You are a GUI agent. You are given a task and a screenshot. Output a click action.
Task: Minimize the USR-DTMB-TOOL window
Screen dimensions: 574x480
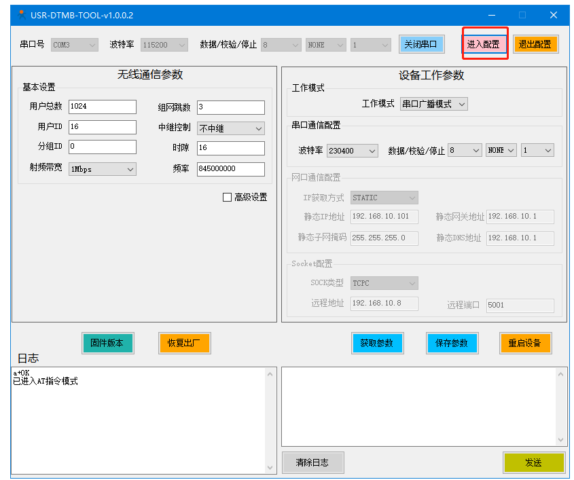click(492, 15)
